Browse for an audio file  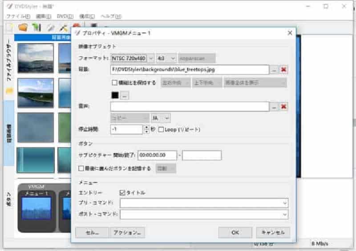pyautogui.click(x=274, y=107)
